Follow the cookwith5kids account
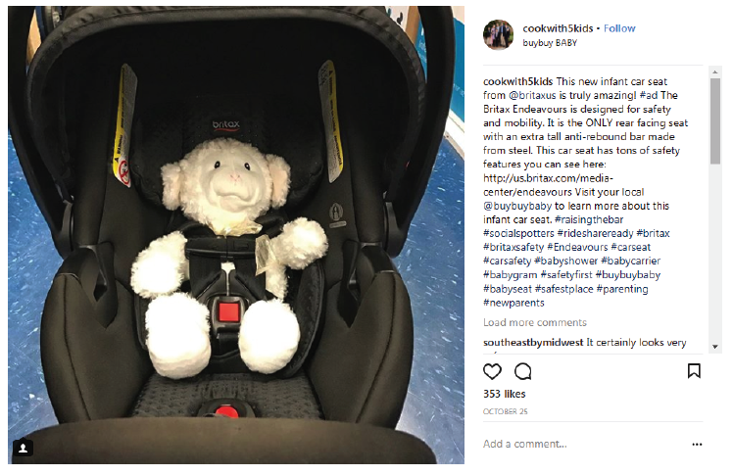 (x=619, y=28)
